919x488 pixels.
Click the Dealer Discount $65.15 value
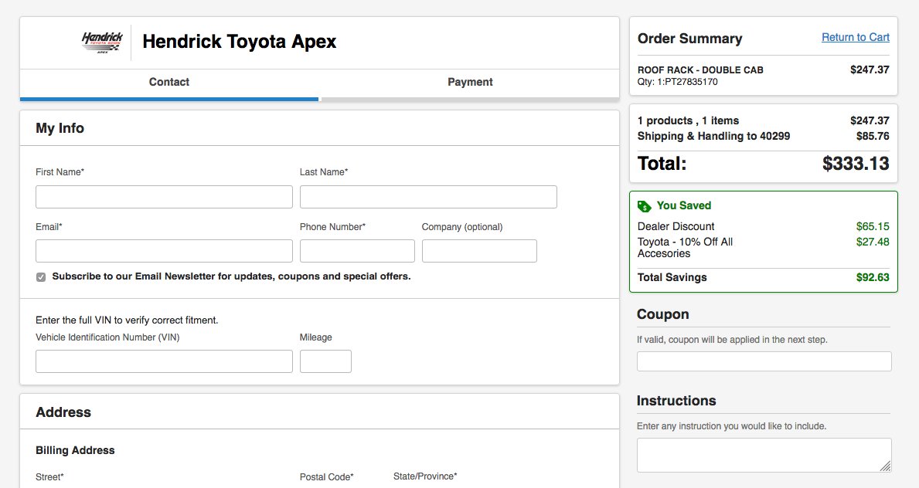pyautogui.click(x=872, y=226)
